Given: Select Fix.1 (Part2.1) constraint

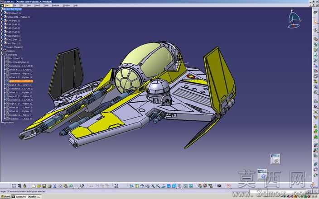Looking at the screenshot, I should [16, 58].
